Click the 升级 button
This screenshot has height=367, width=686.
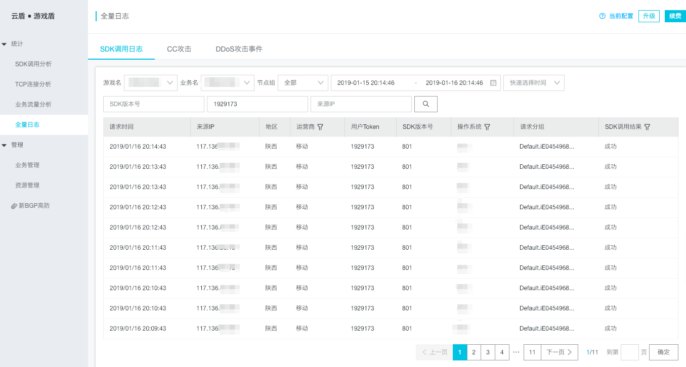click(649, 16)
